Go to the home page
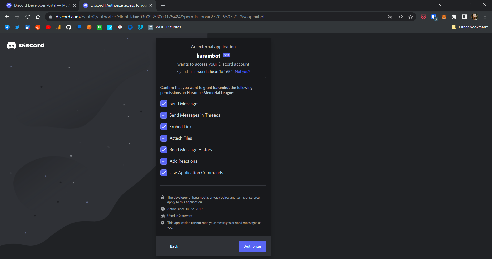Screen dimensions: 492x259 (38, 17)
